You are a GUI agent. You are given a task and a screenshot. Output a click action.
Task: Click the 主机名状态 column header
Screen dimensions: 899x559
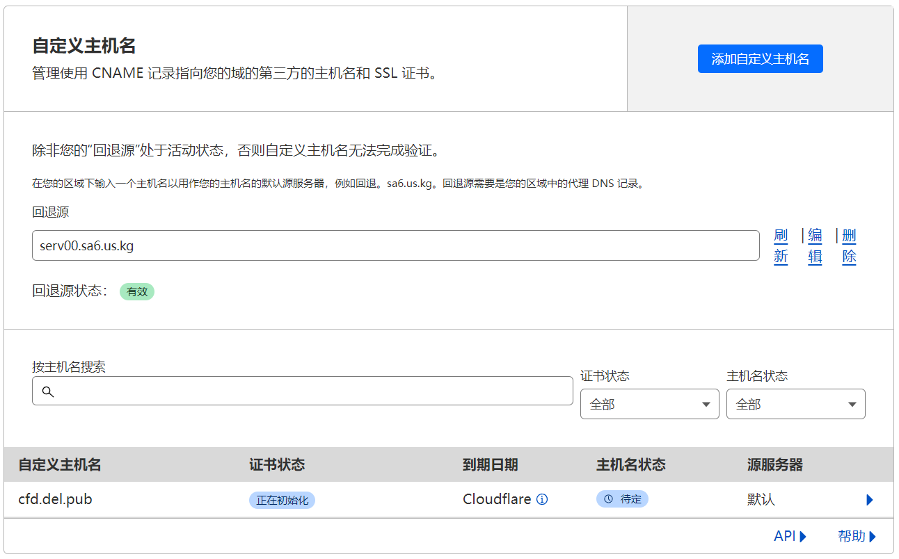pyautogui.click(x=631, y=464)
